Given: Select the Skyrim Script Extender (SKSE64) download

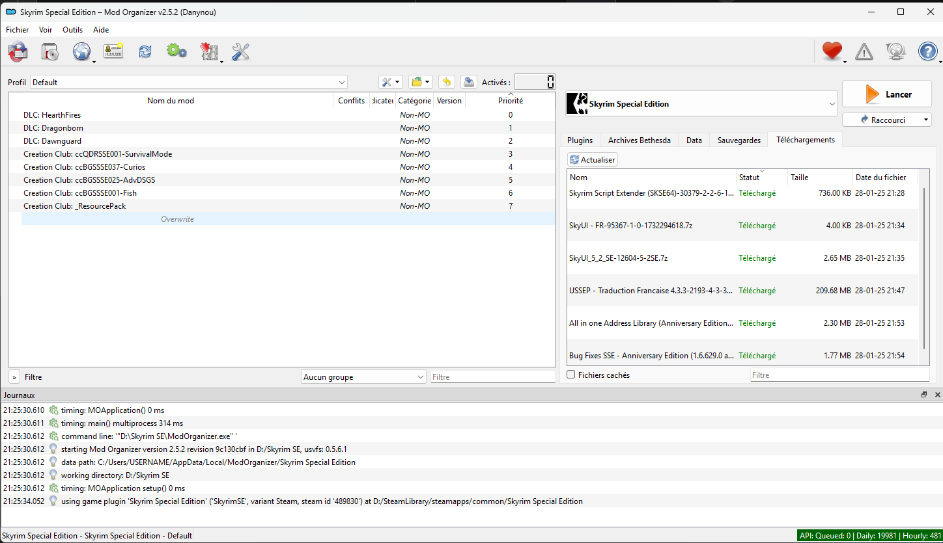Looking at the screenshot, I should point(742,193).
